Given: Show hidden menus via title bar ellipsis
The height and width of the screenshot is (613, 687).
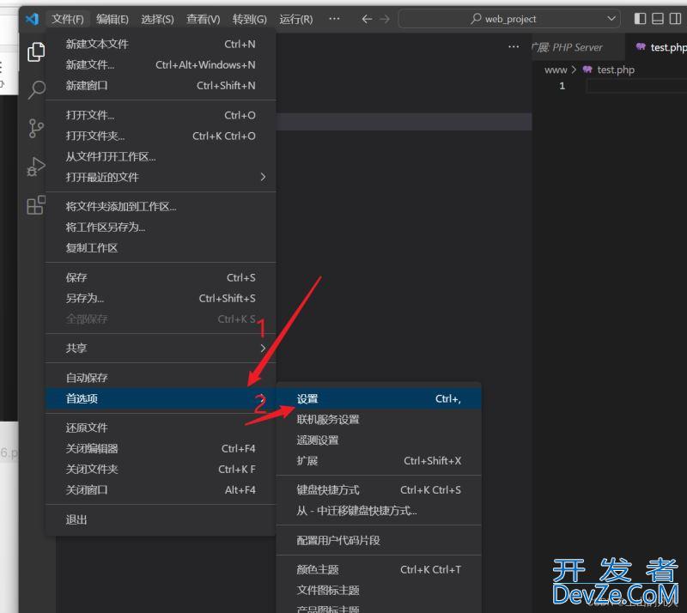Looking at the screenshot, I should click(x=334, y=19).
